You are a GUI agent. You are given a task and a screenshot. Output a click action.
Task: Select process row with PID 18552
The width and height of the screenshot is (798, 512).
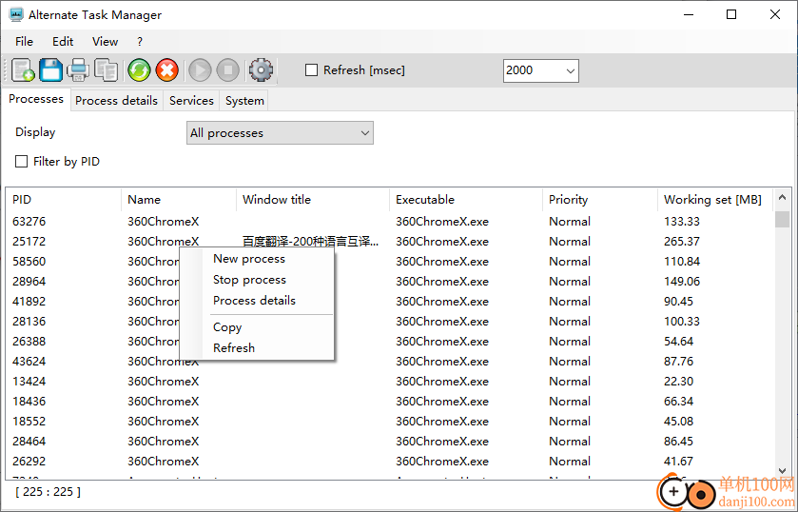[390, 422]
